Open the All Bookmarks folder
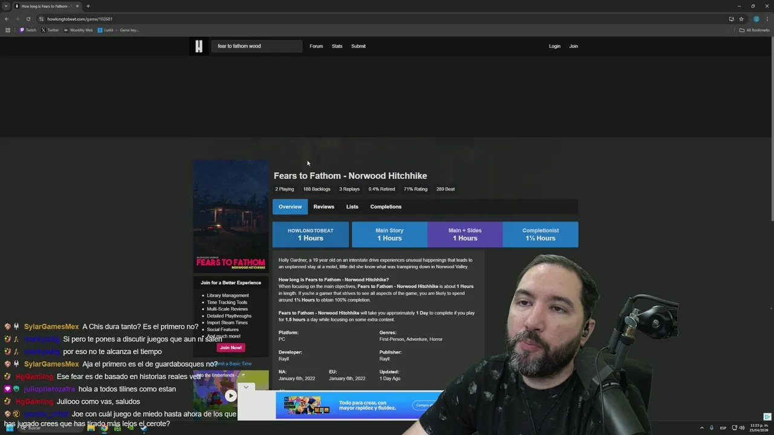Viewport: 774px width, 435px height. pyautogui.click(x=754, y=30)
